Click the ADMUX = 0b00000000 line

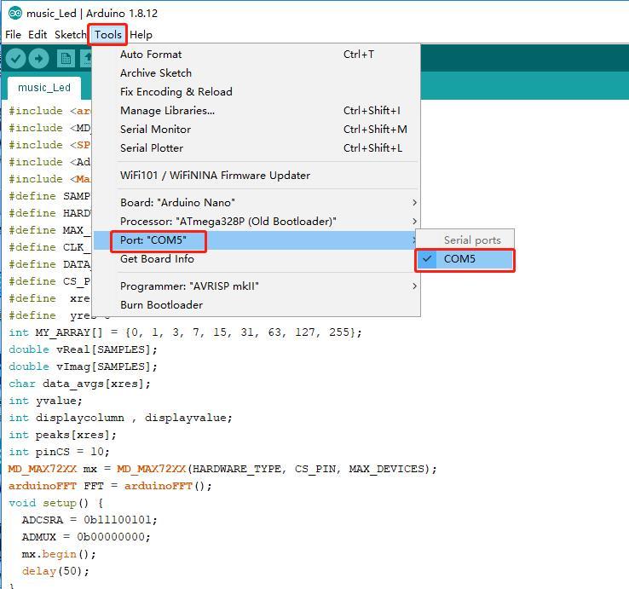[x=86, y=537]
